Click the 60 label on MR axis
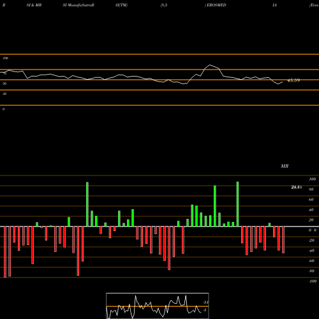The height and width of the screenshot is (319, 319). click(311, 200)
